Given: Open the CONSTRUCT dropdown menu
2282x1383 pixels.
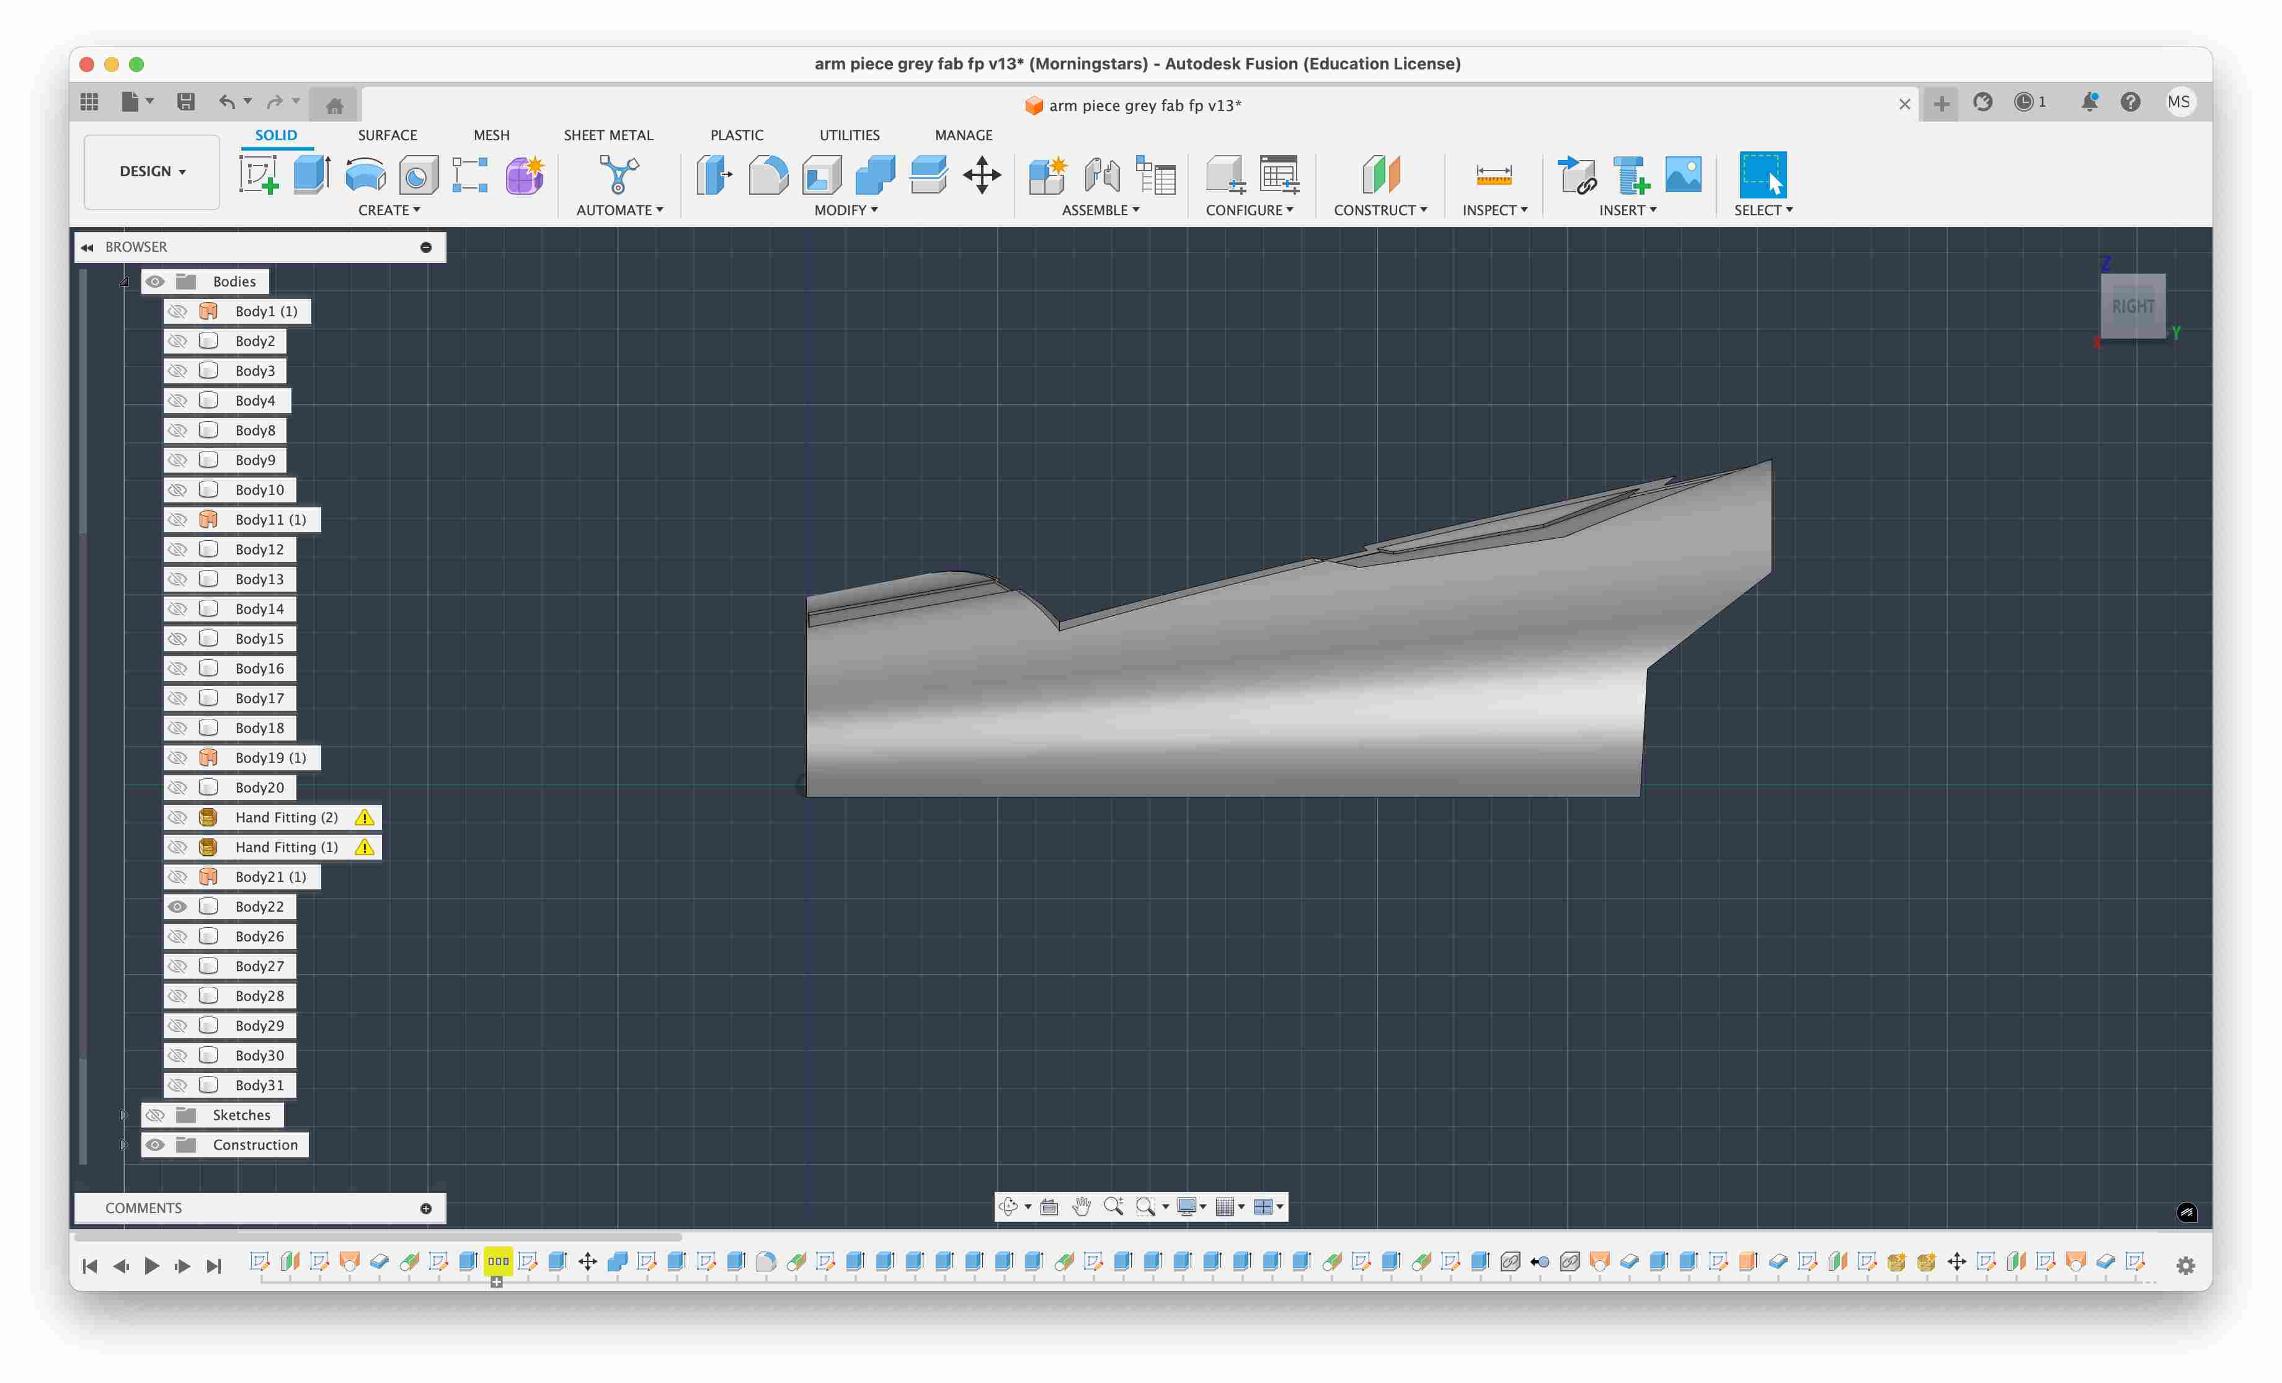Looking at the screenshot, I should click(x=1380, y=210).
